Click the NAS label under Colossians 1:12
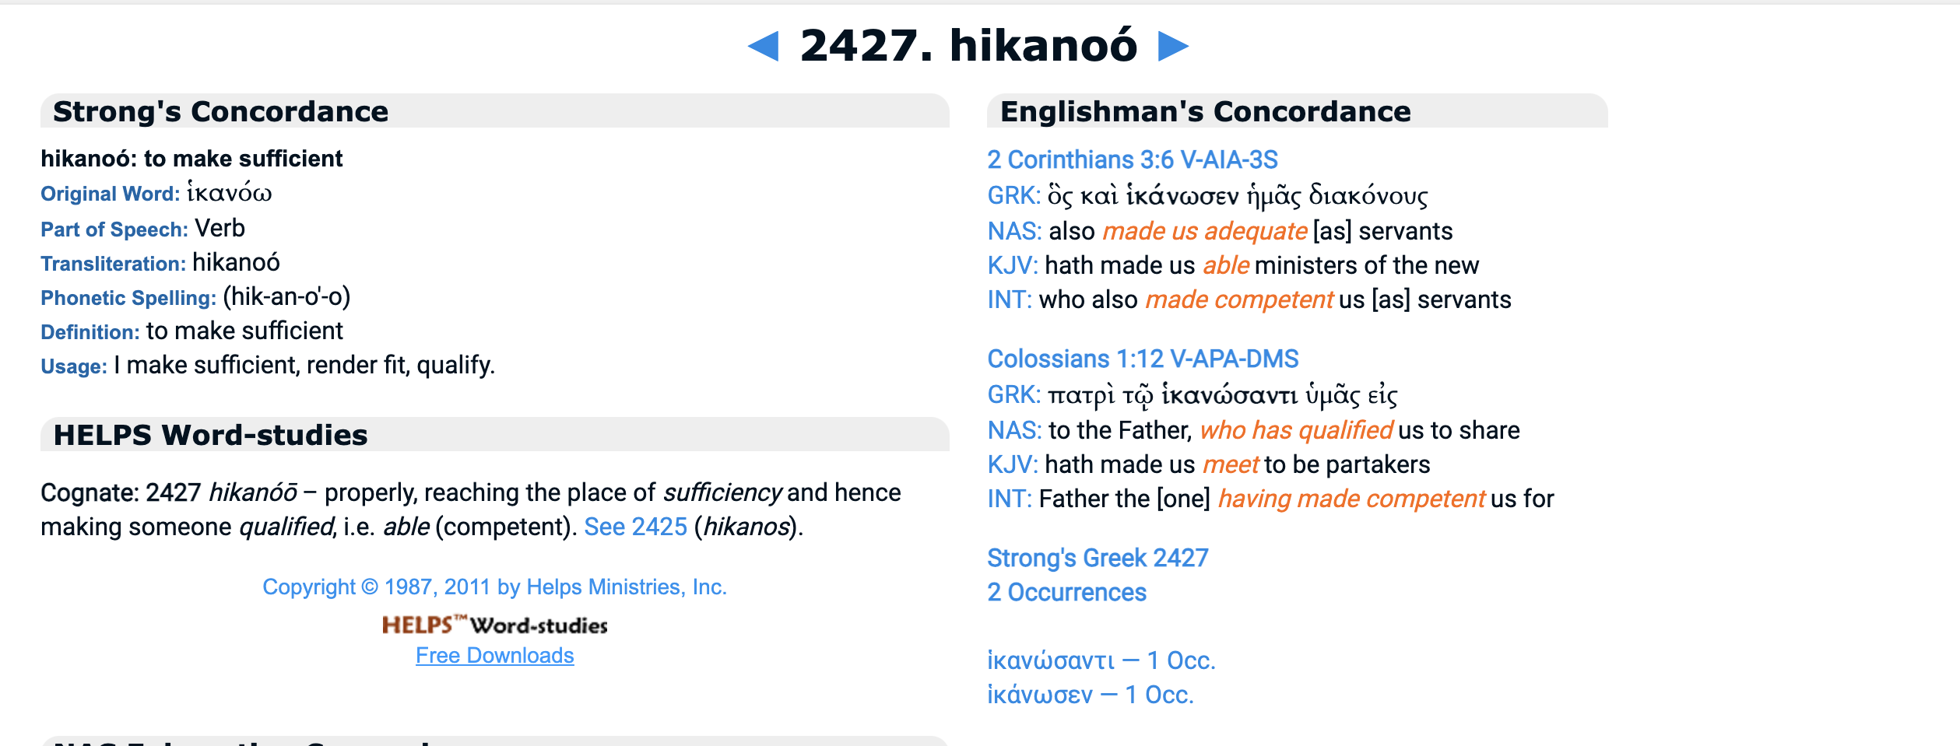 [1014, 430]
